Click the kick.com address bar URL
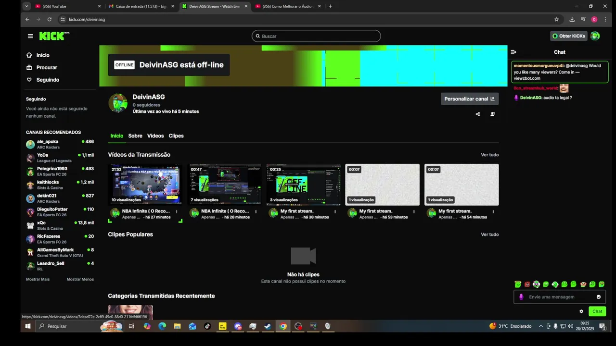Viewport: 616px width, 346px height. click(87, 19)
